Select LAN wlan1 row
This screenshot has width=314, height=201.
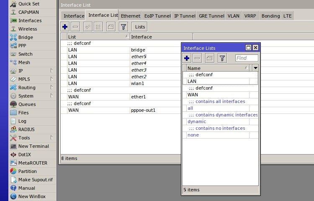tap(121, 83)
